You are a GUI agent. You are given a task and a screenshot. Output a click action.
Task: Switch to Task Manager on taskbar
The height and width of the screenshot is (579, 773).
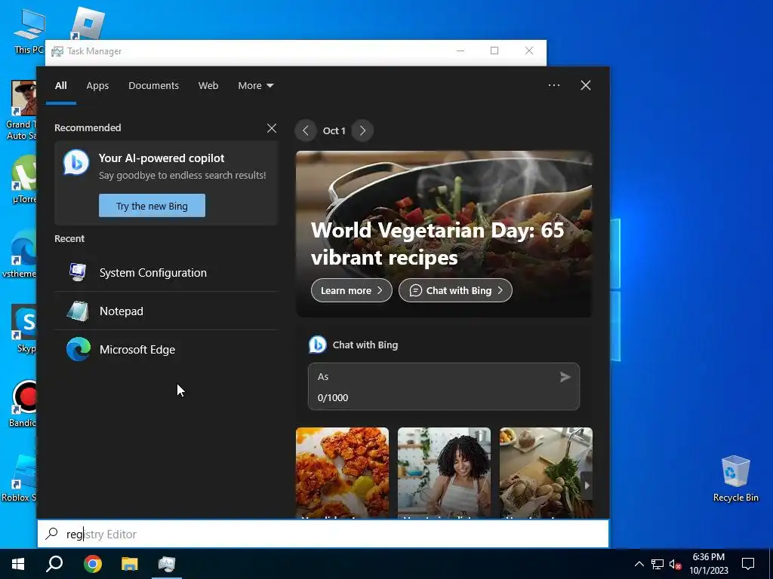167,564
